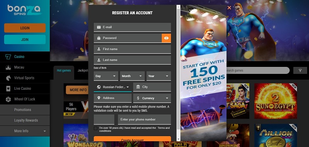This screenshot has width=309, height=147.
Task: Focus the Address input field
Action: click(x=112, y=98)
